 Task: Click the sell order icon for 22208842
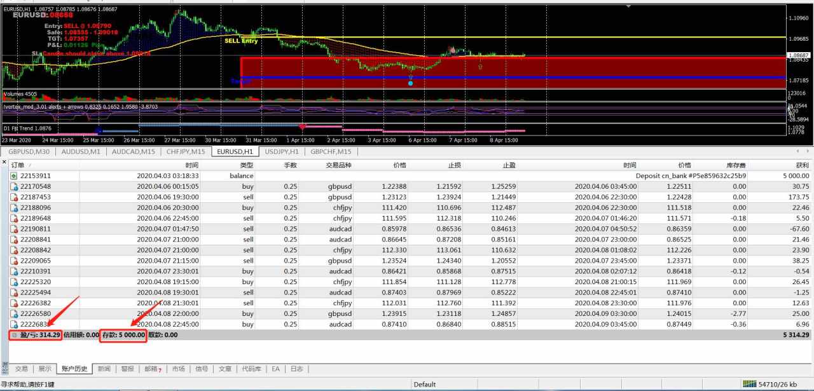pyautogui.click(x=14, y=250)
